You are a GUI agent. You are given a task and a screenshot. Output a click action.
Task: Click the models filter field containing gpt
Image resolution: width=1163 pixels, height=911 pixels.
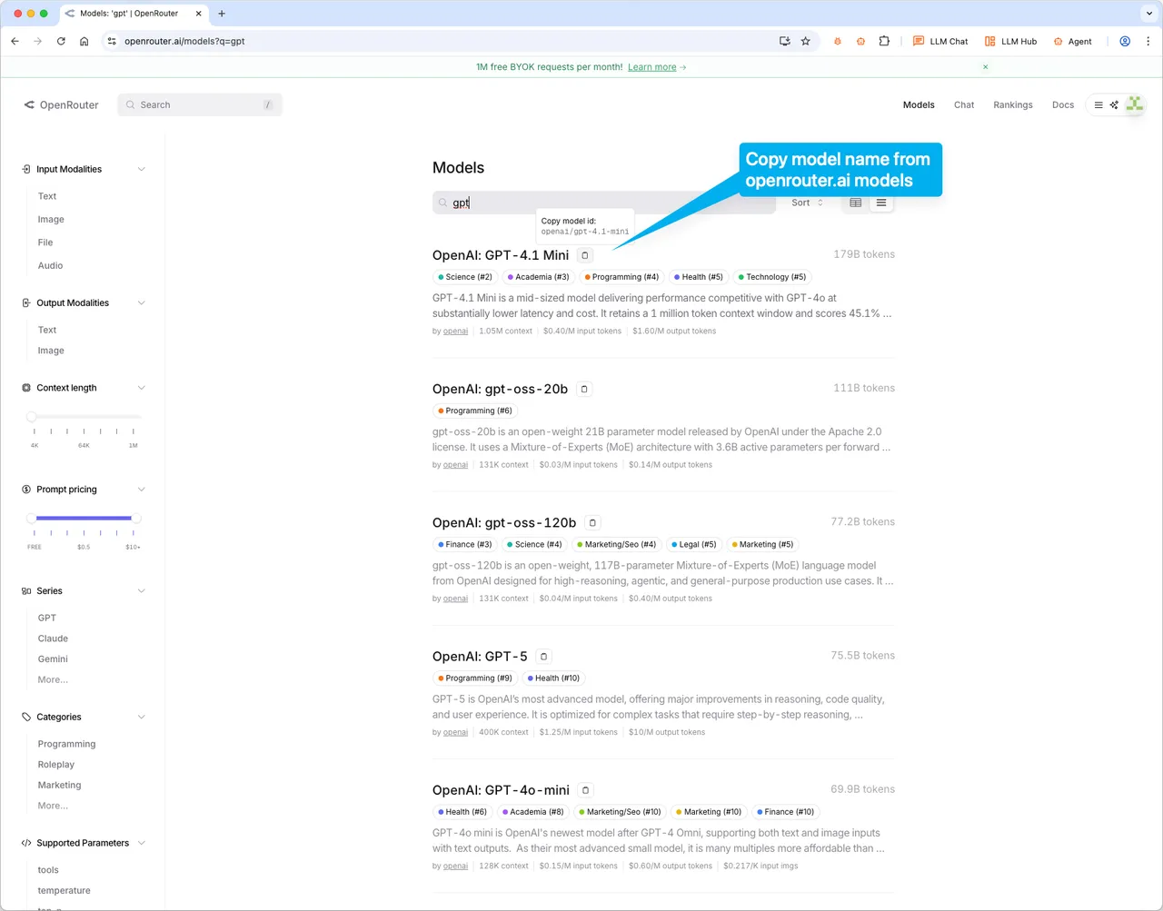[x=604, y=203]
